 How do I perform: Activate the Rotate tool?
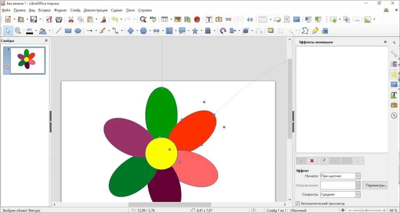pos(223,31)
